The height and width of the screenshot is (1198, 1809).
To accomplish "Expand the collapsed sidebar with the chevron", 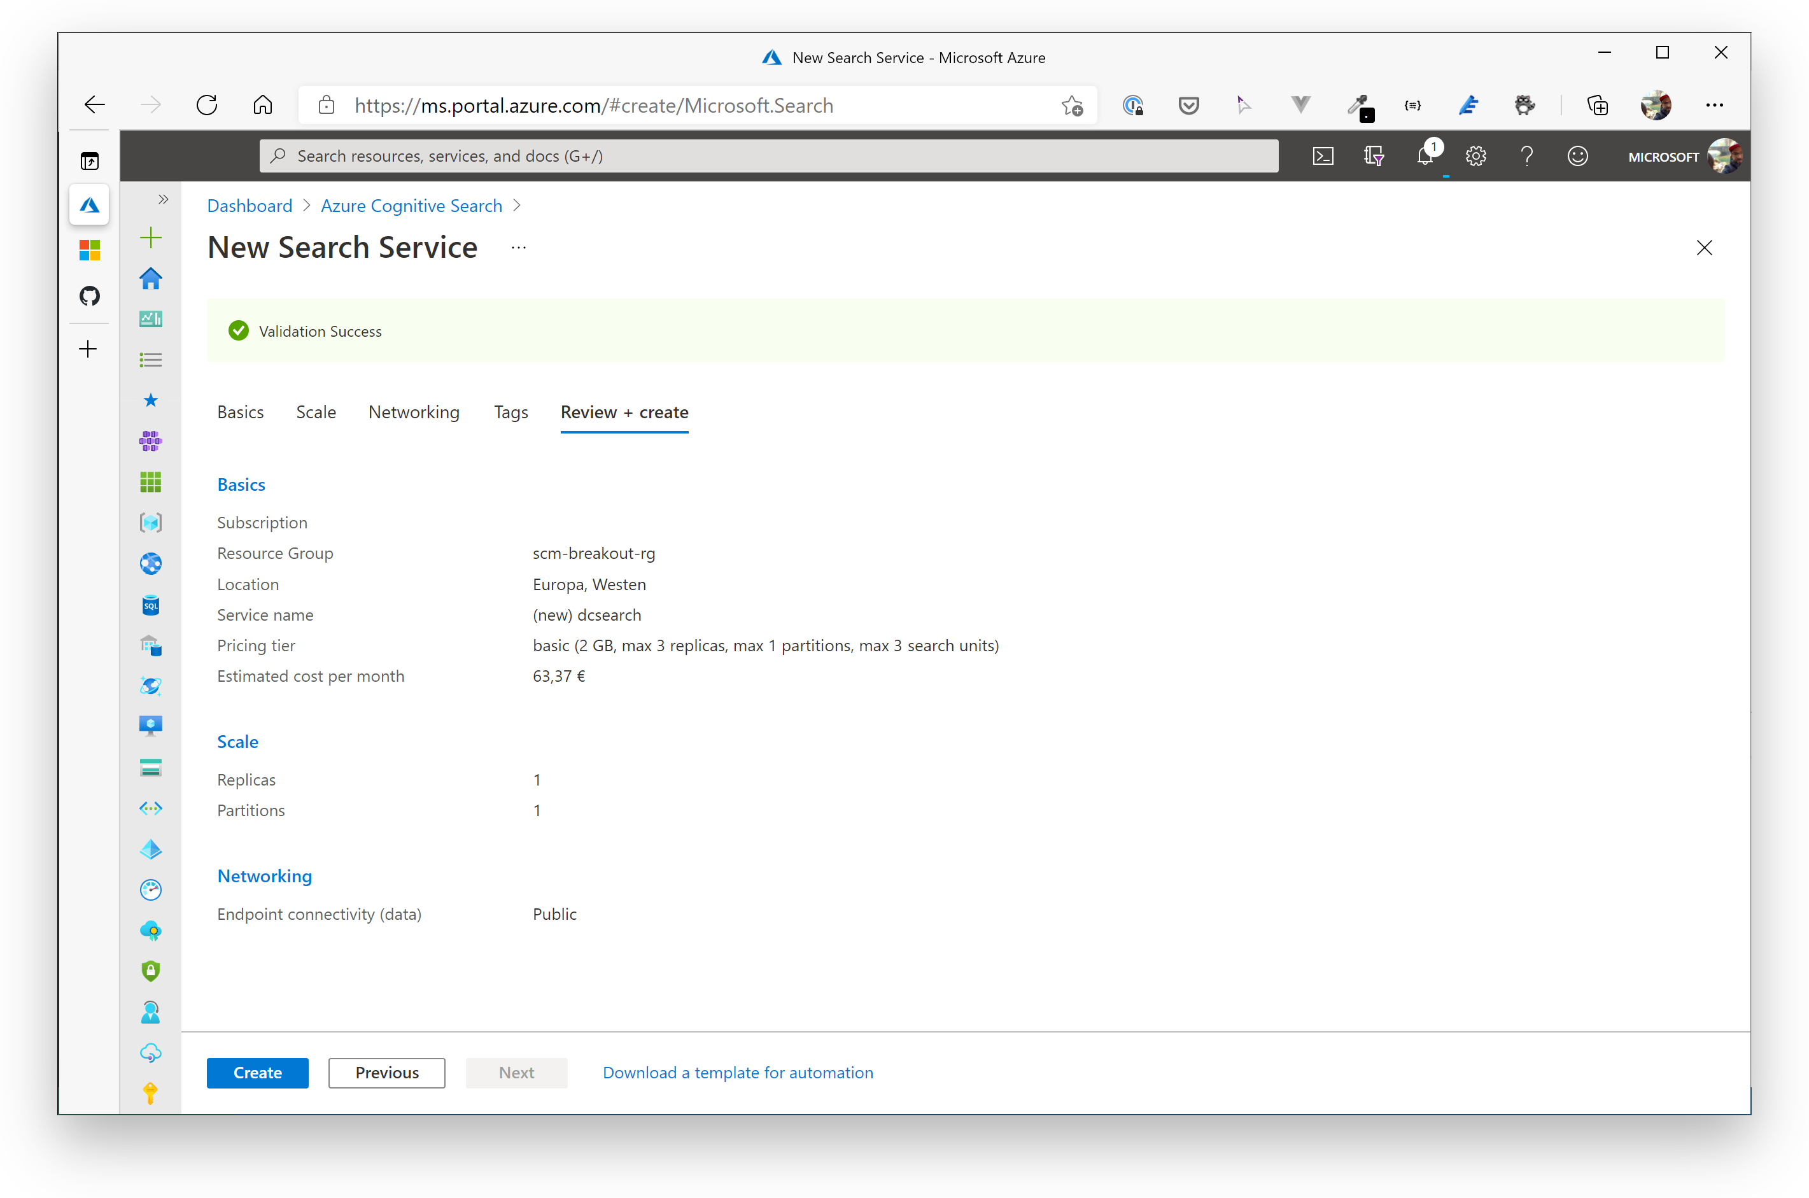I will (x=163, y=199).
